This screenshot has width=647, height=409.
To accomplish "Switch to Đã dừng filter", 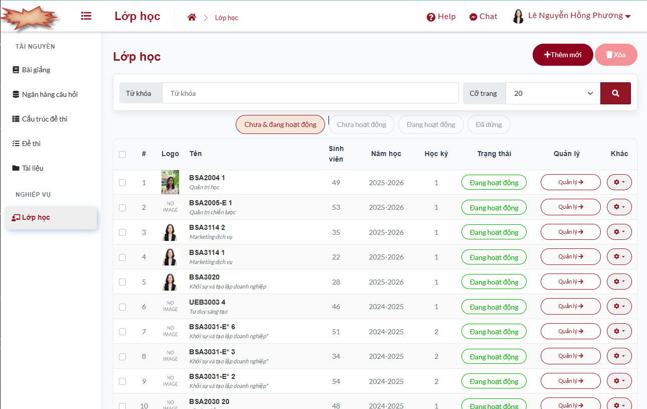I will coord(489,124).
